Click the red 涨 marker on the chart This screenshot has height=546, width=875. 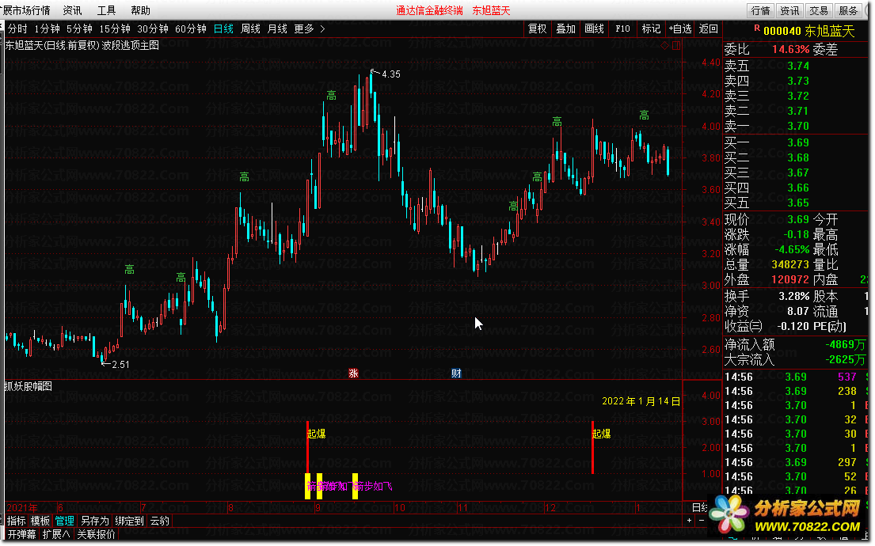pyautogui.click(x=353, y=373)
